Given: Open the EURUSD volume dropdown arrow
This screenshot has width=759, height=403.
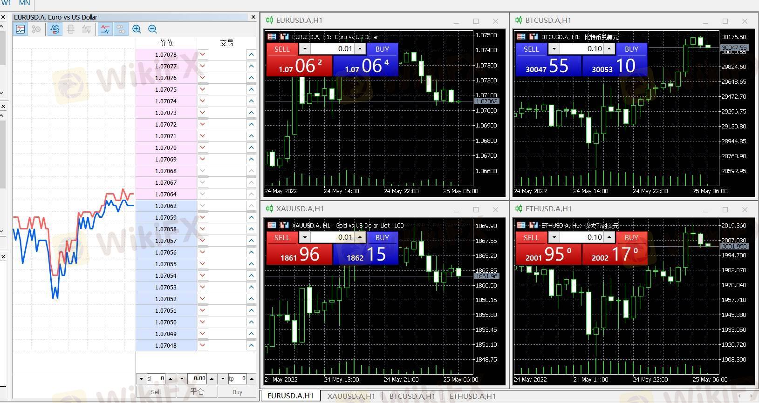Looking at the screenshot, I should (x=305, y=49).
